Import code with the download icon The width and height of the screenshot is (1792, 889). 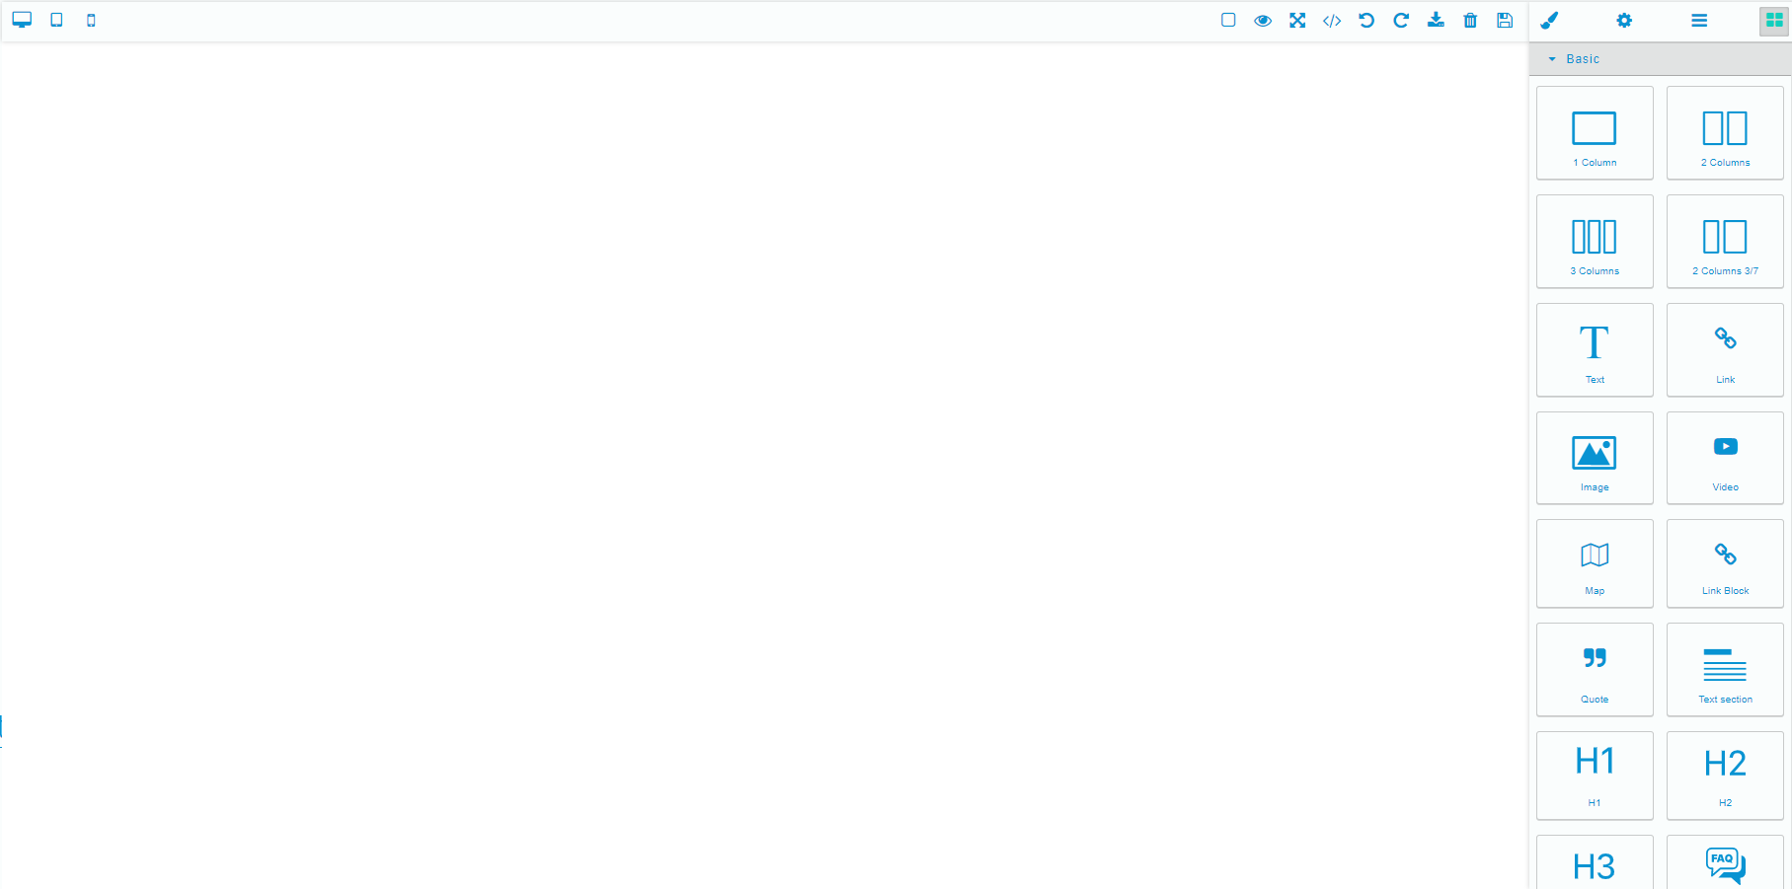pos(1437,20)
